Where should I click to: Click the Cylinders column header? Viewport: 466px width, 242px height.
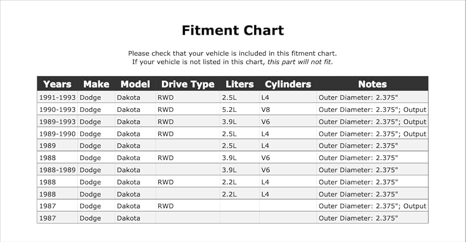click(x=288, y=84)
